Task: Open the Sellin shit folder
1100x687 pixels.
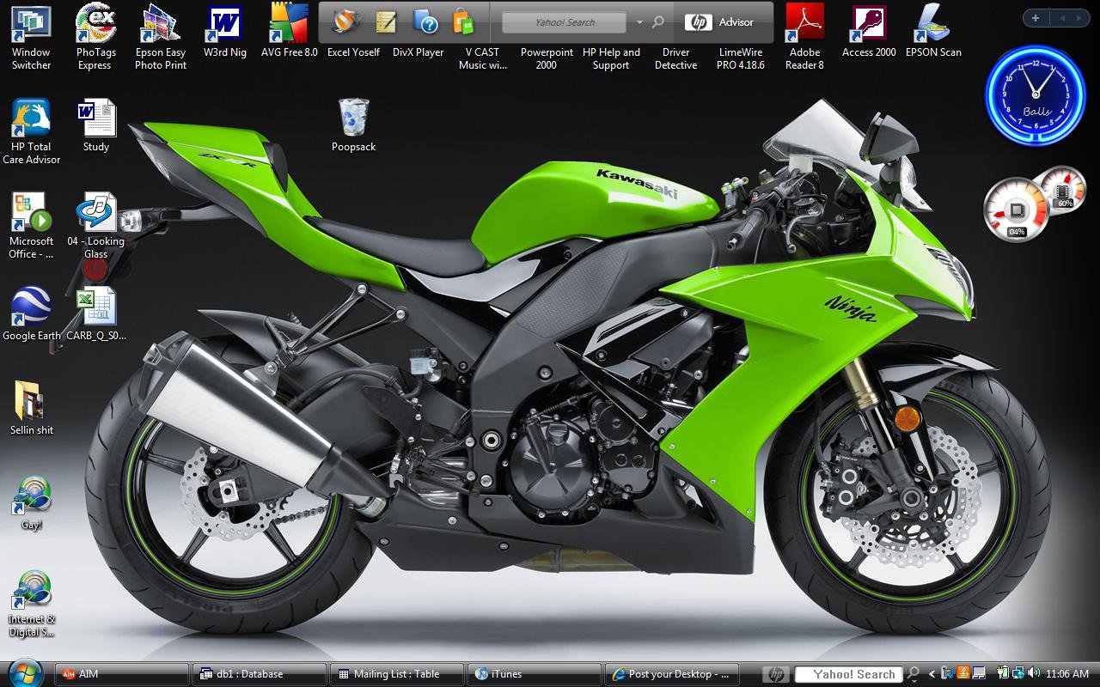Action: (31, 410)
